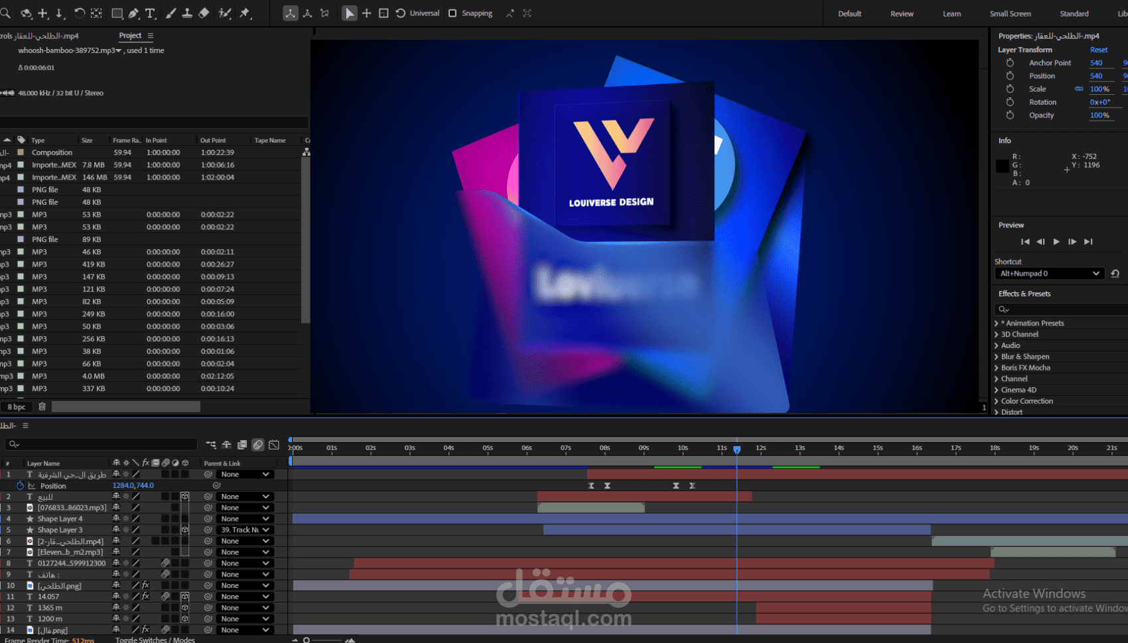Select the Clone Stamp tool
Image resolution: width=1128 pixels, height=643 pixels.
(x=187, y=13)
